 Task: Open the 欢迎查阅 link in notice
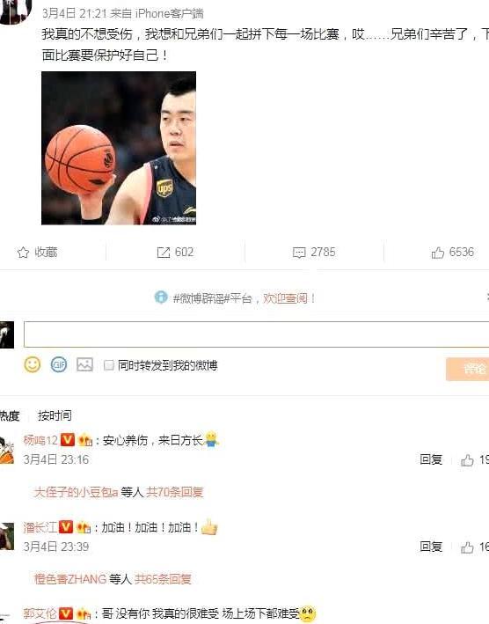286,297
